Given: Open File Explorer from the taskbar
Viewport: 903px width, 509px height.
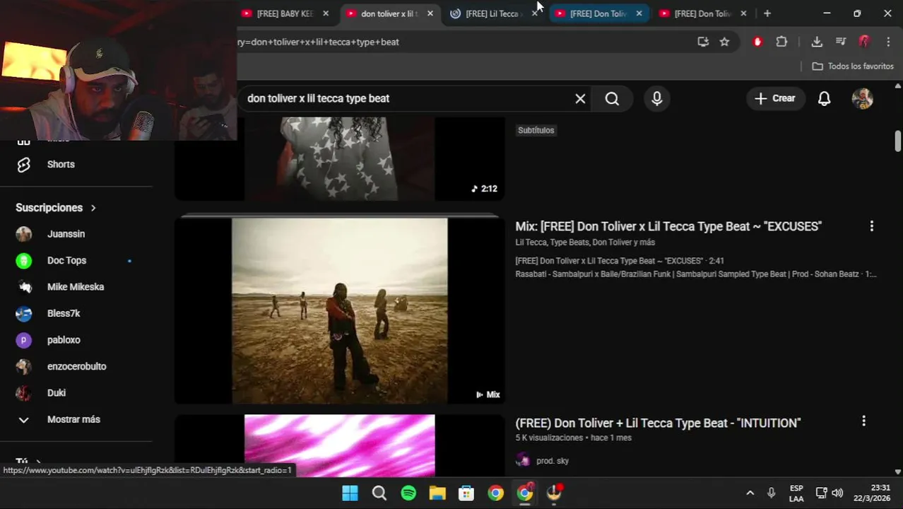Looking at the screenshot, I should [x=437, y=493].
